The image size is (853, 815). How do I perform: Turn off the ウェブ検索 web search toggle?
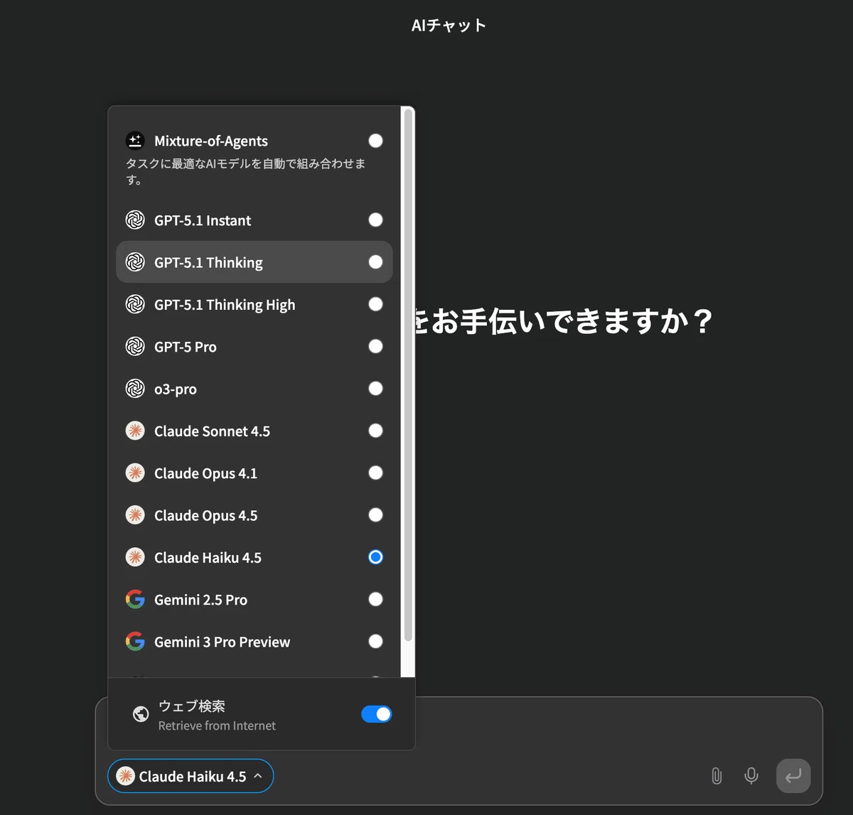tap(376, 714)
